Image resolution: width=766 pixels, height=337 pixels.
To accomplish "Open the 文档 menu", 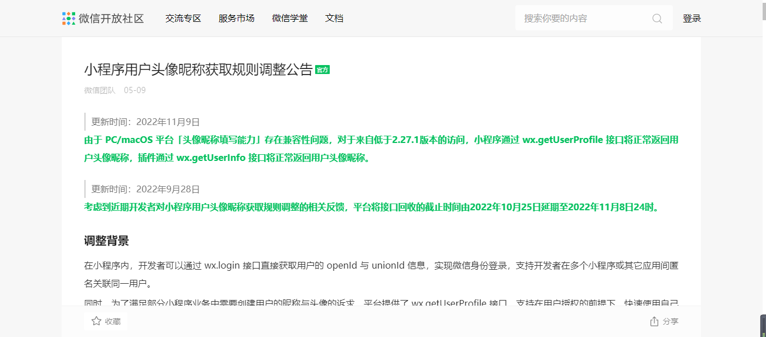I will point(334,19).
